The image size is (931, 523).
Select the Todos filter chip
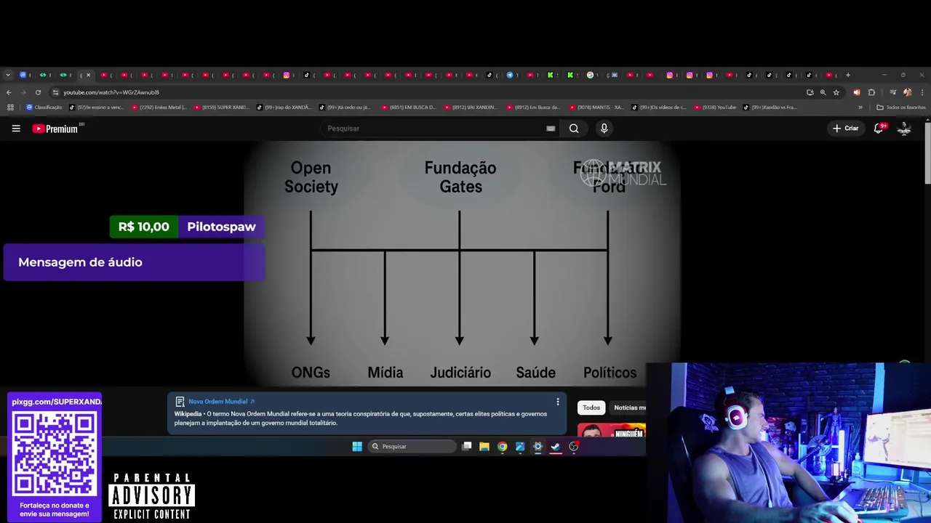click(591, 408)
